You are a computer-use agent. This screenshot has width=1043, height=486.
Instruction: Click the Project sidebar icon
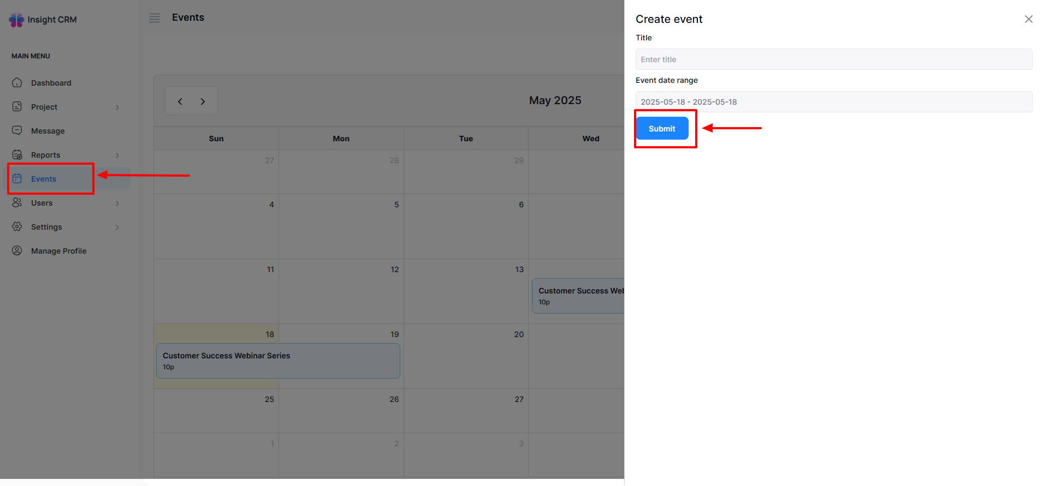point(17,107)
